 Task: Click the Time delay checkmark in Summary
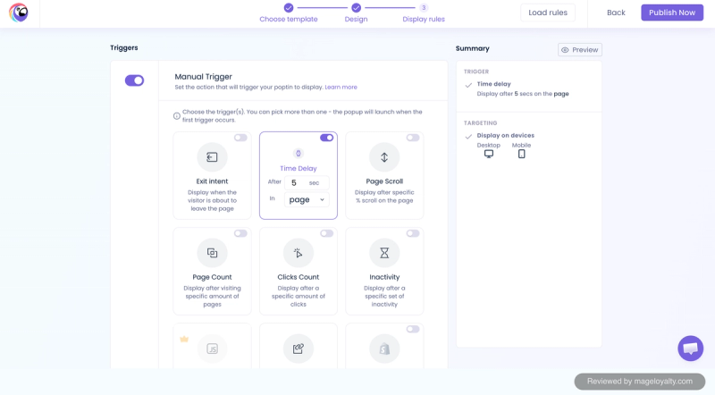(468, 85)
